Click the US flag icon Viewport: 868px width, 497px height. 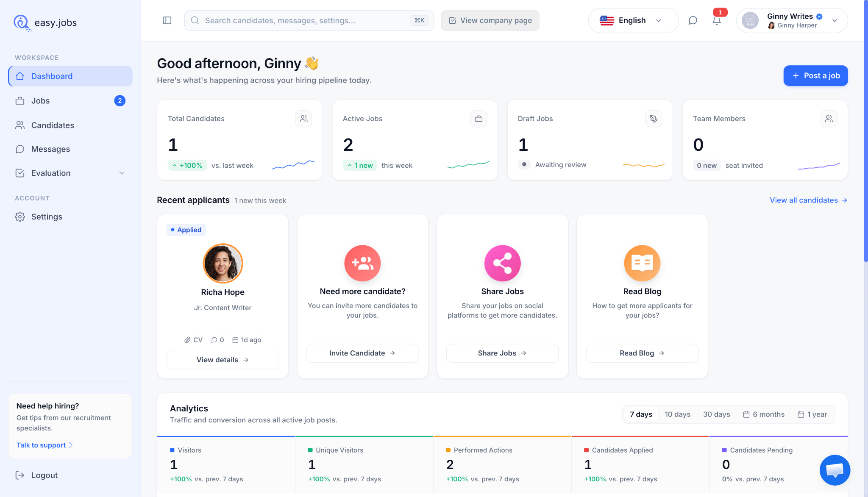point(606,20)
